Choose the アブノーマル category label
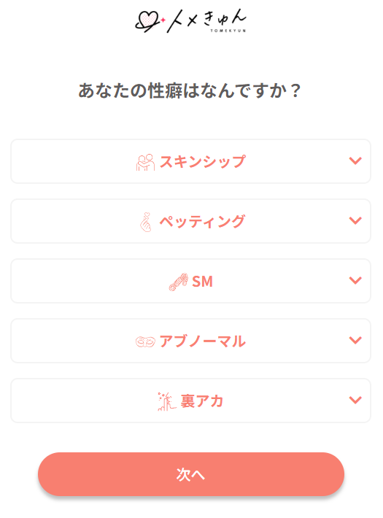 [x=203, y=341]
